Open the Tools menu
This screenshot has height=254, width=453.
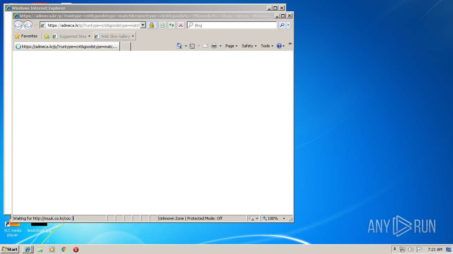267,46
